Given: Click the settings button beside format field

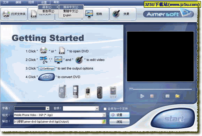Looking at the screenshot, I should tap(119, 115).
